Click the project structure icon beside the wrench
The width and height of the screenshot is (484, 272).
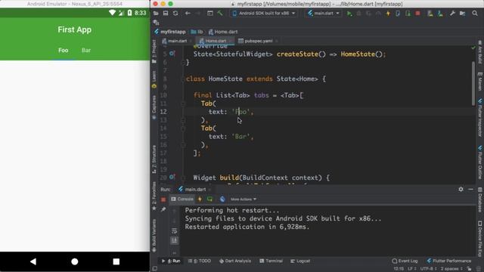462,14
